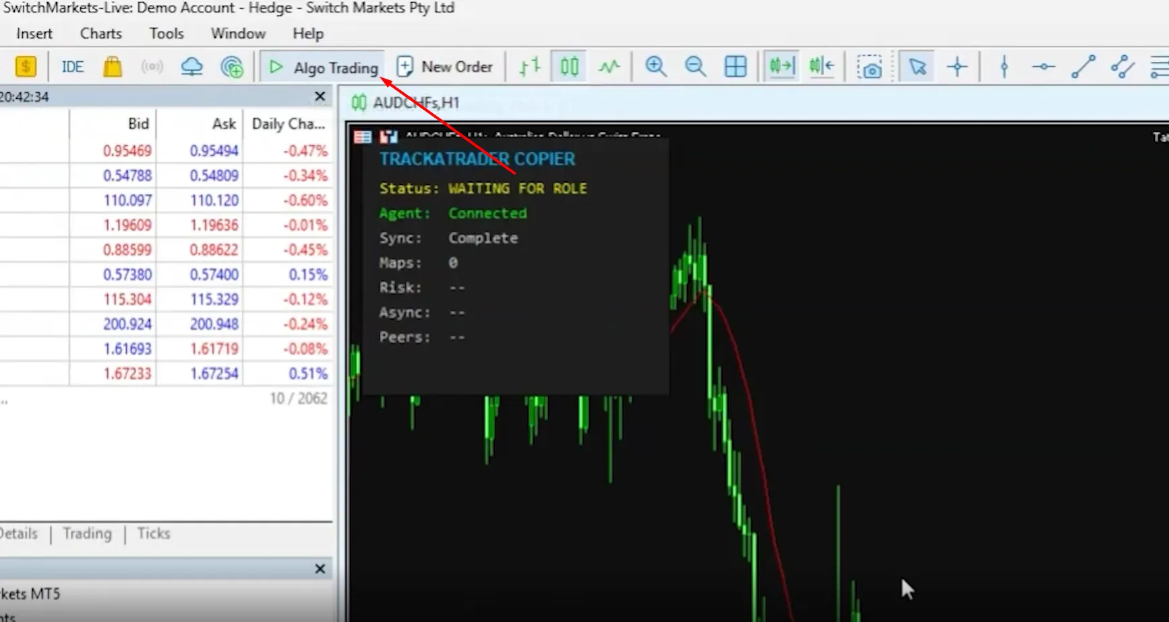Toggle the Algo Trading button
This screenshot has height=622, width=1169.
click(323, 67)
